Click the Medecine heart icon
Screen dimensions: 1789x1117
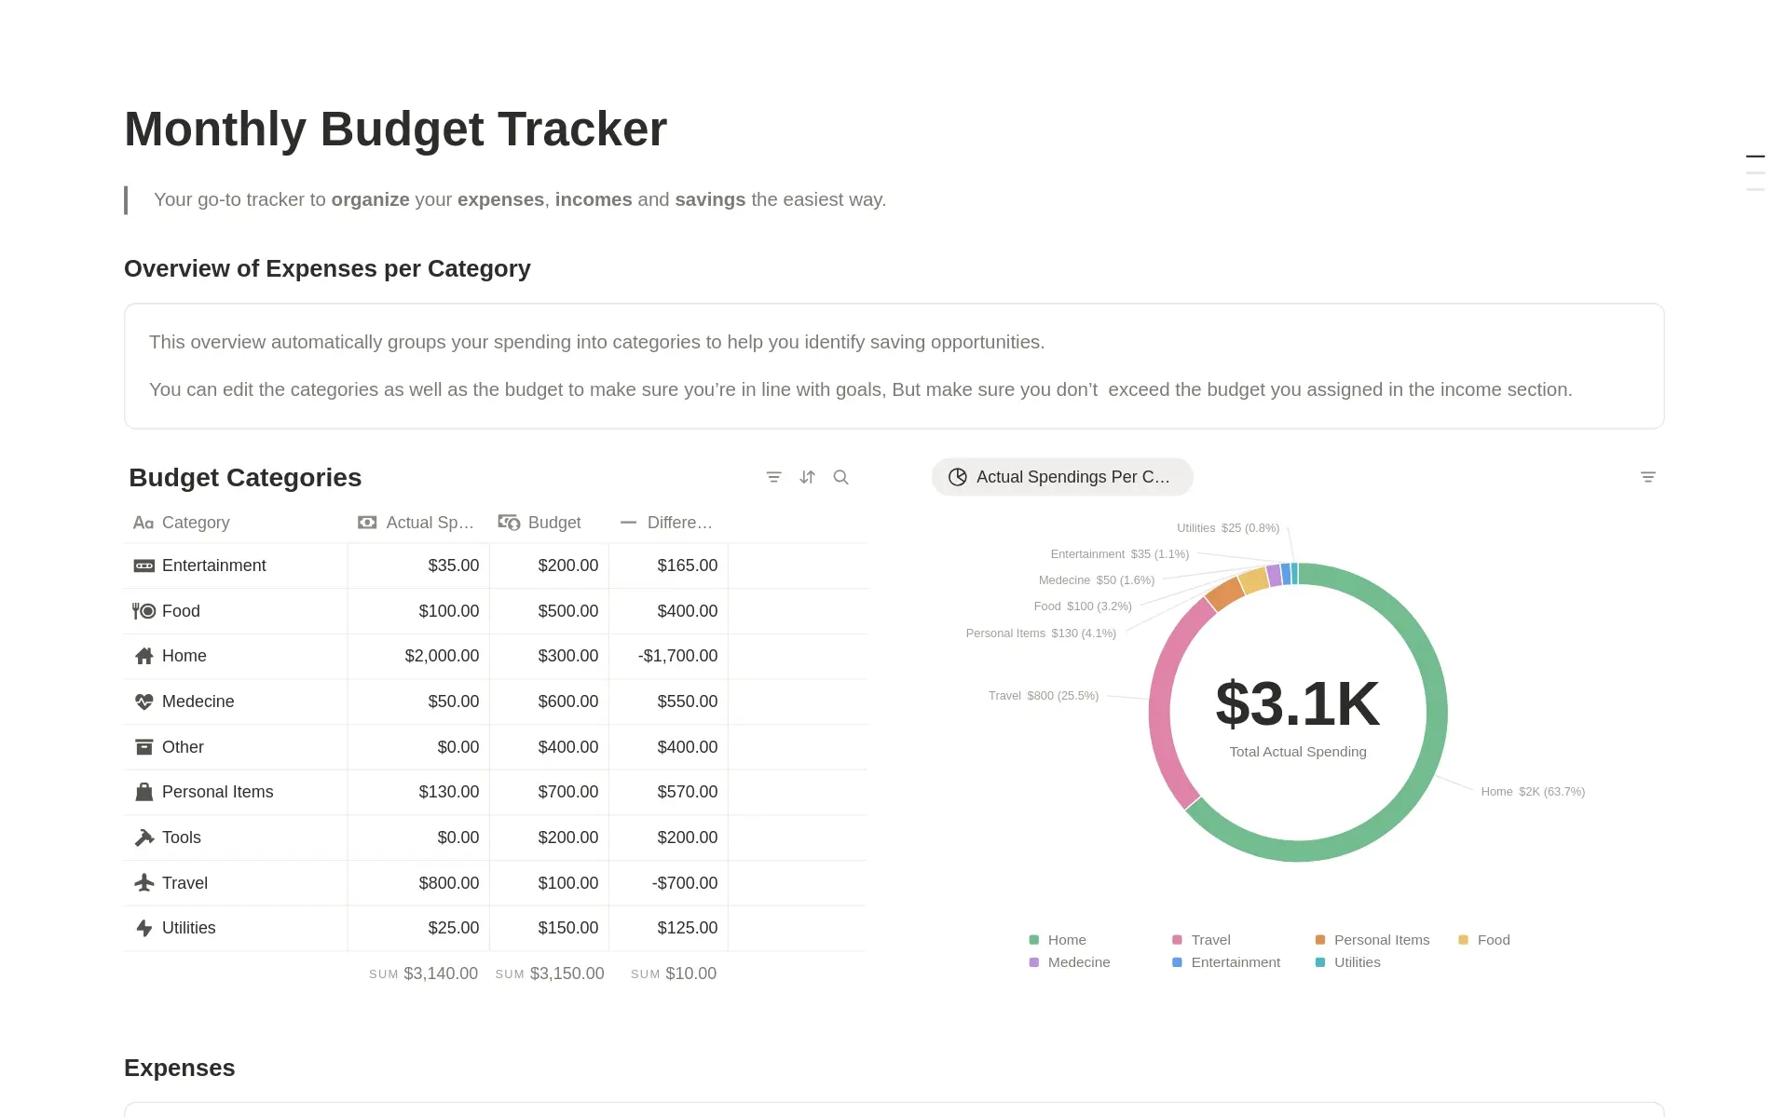(x=143, y=702)
